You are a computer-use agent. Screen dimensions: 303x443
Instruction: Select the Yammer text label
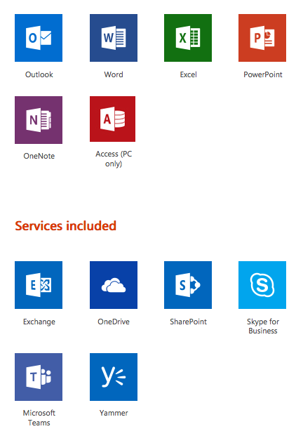pos(114,413)
